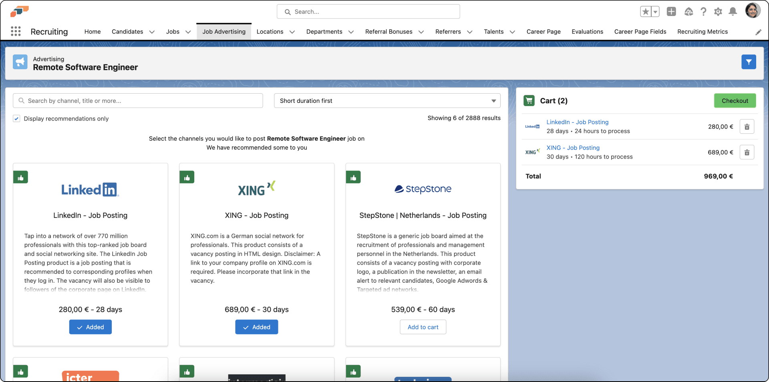Screen dimensions: 769x382
Task: Expand the Departments tab menu chevron
Action: tap(351, 32)
